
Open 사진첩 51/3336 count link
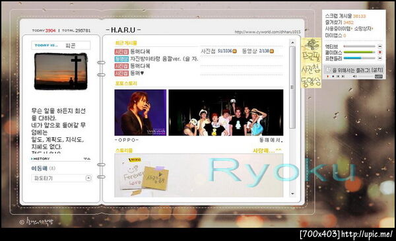[x=216, y=51]
